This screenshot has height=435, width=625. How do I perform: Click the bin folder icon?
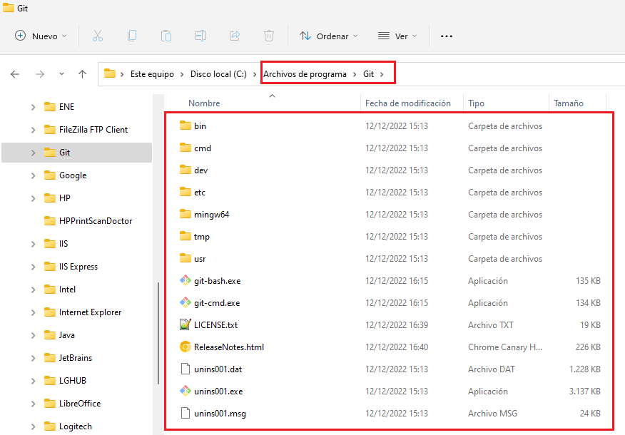(185, 126)
